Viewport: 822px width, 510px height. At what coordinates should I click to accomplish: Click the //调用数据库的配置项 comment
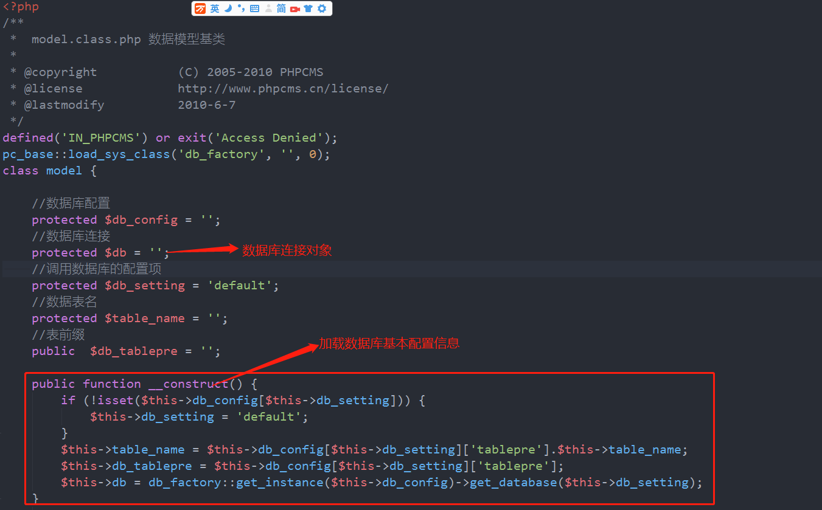[x=97, y=269]
